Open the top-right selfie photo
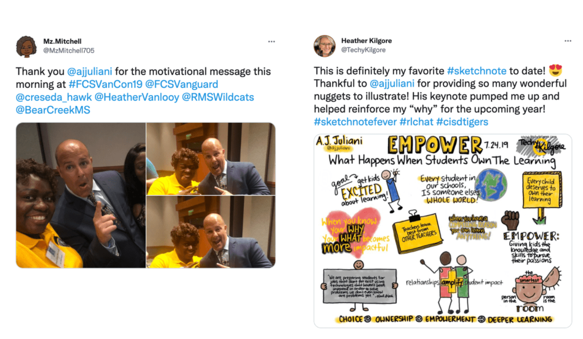The height and width of the screenshot is (339, 583). [211, 159]
